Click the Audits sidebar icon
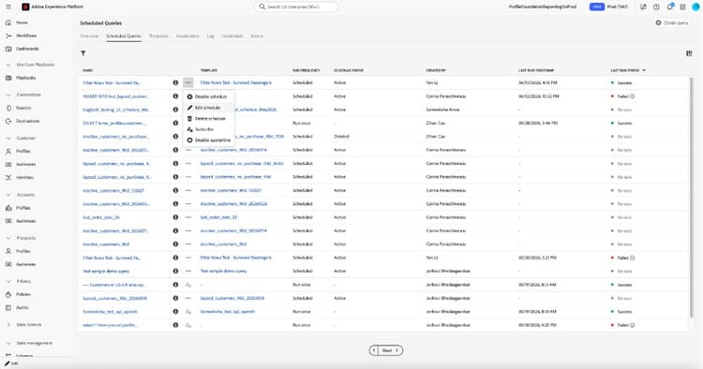 click(8, 307)
